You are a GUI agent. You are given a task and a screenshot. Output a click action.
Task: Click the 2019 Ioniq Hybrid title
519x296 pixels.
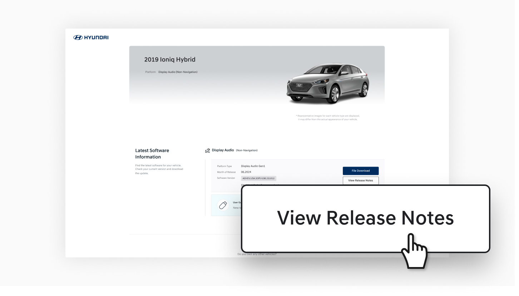tap(170, 60)
